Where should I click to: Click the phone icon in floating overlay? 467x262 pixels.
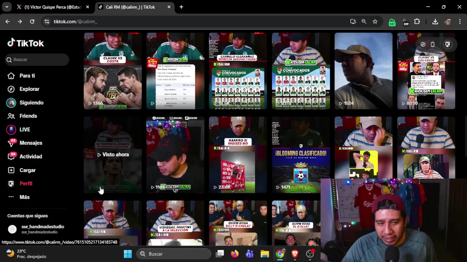tap(433, 44)
